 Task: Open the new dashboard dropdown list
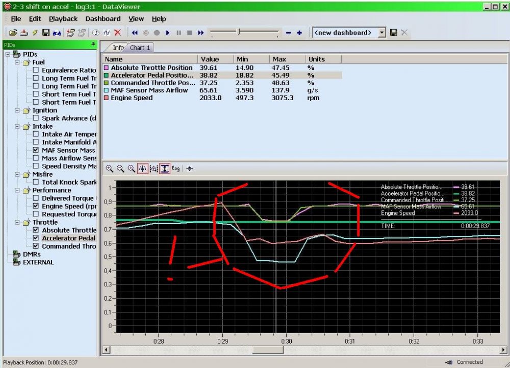click(382, 33)
